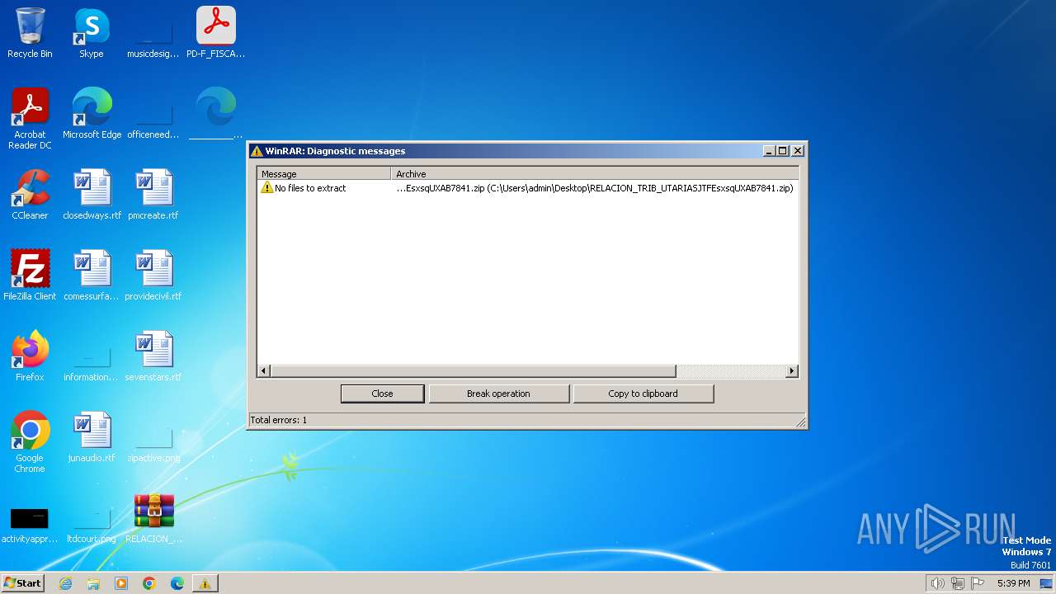The image size is (1056, 594).
Task: Click the 5:39 PM system clock
Action: click(1013, 583)
